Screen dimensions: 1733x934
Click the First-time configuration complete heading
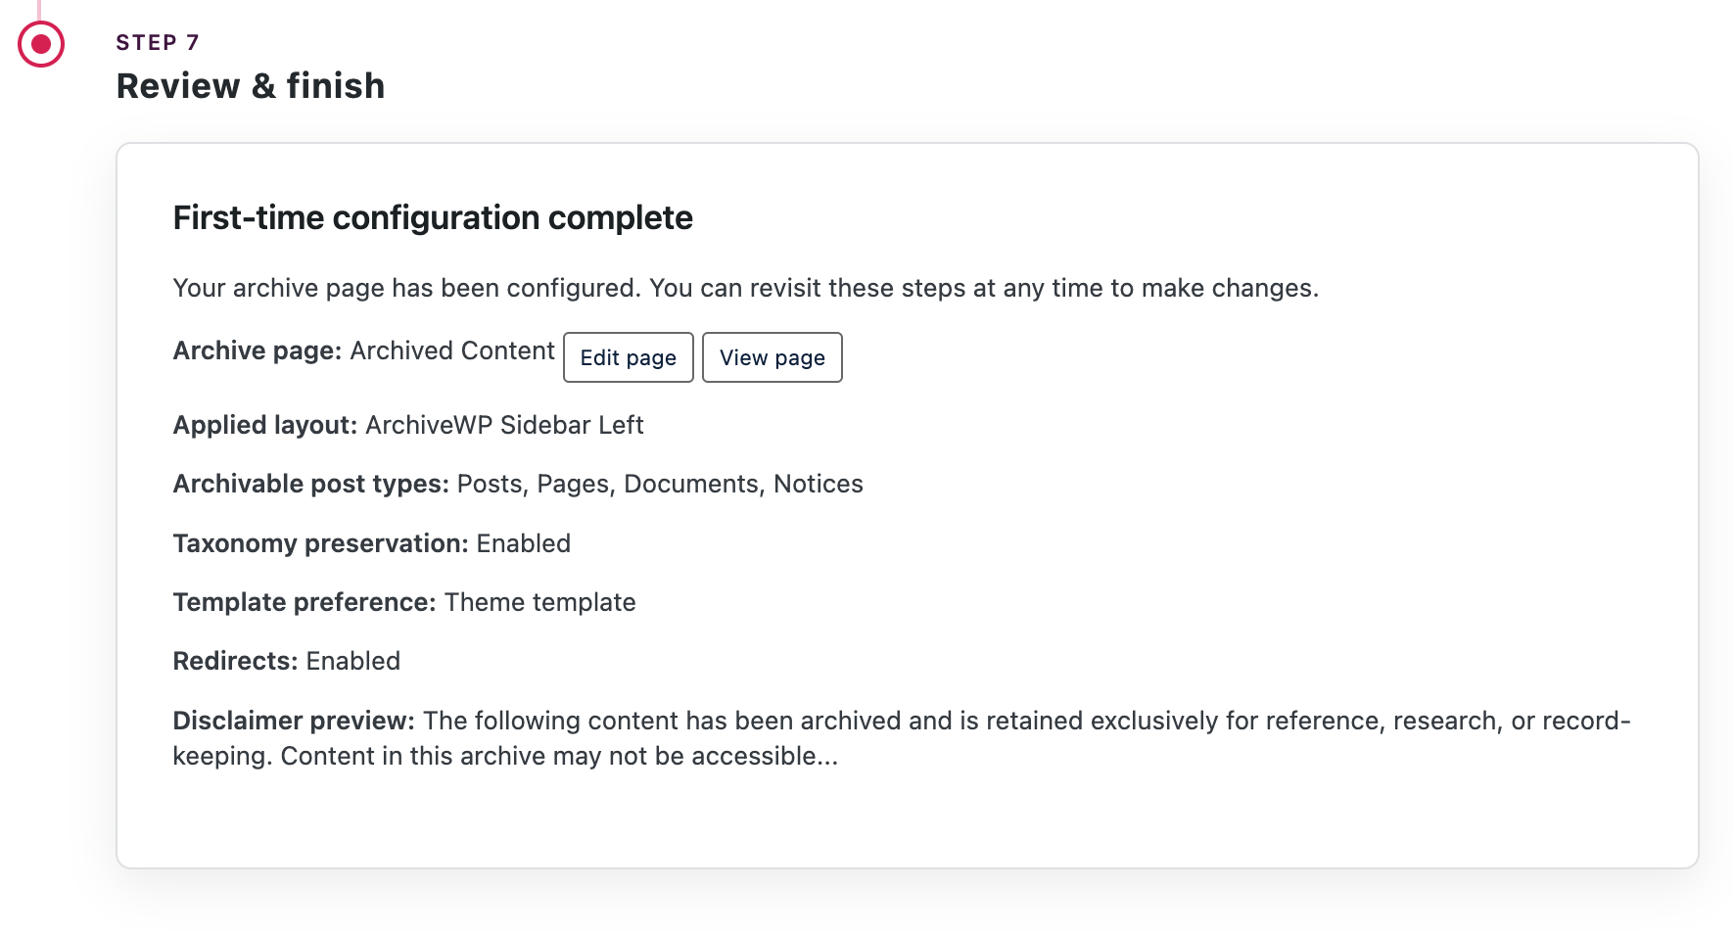pos(432,217)
